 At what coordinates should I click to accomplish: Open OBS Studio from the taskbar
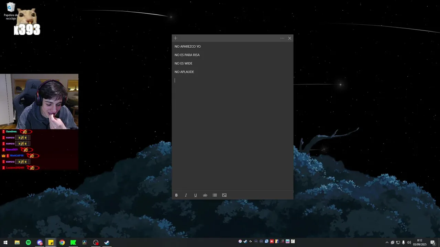click(96, 243)
